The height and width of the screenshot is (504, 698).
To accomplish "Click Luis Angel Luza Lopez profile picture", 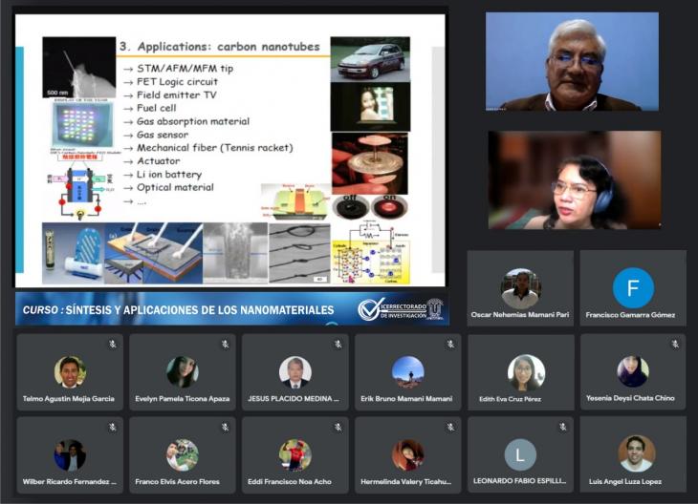I will pyautogui.click(x=637, y=452).
